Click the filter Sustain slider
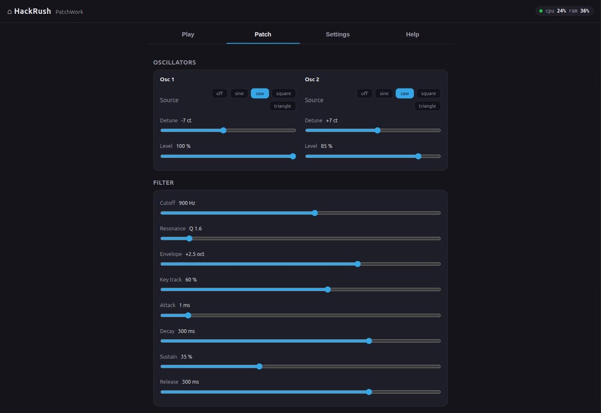Screen dimensions: 601x413 pyautogui.click(x=300, y=366)
